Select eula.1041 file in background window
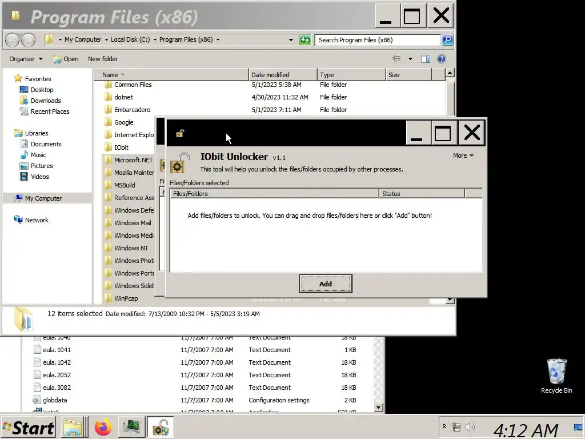 tap(57, 350)
